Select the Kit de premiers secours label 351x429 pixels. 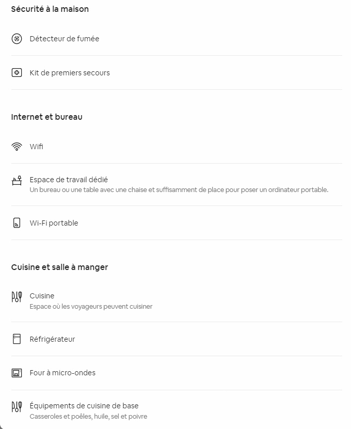coord(70,73)
